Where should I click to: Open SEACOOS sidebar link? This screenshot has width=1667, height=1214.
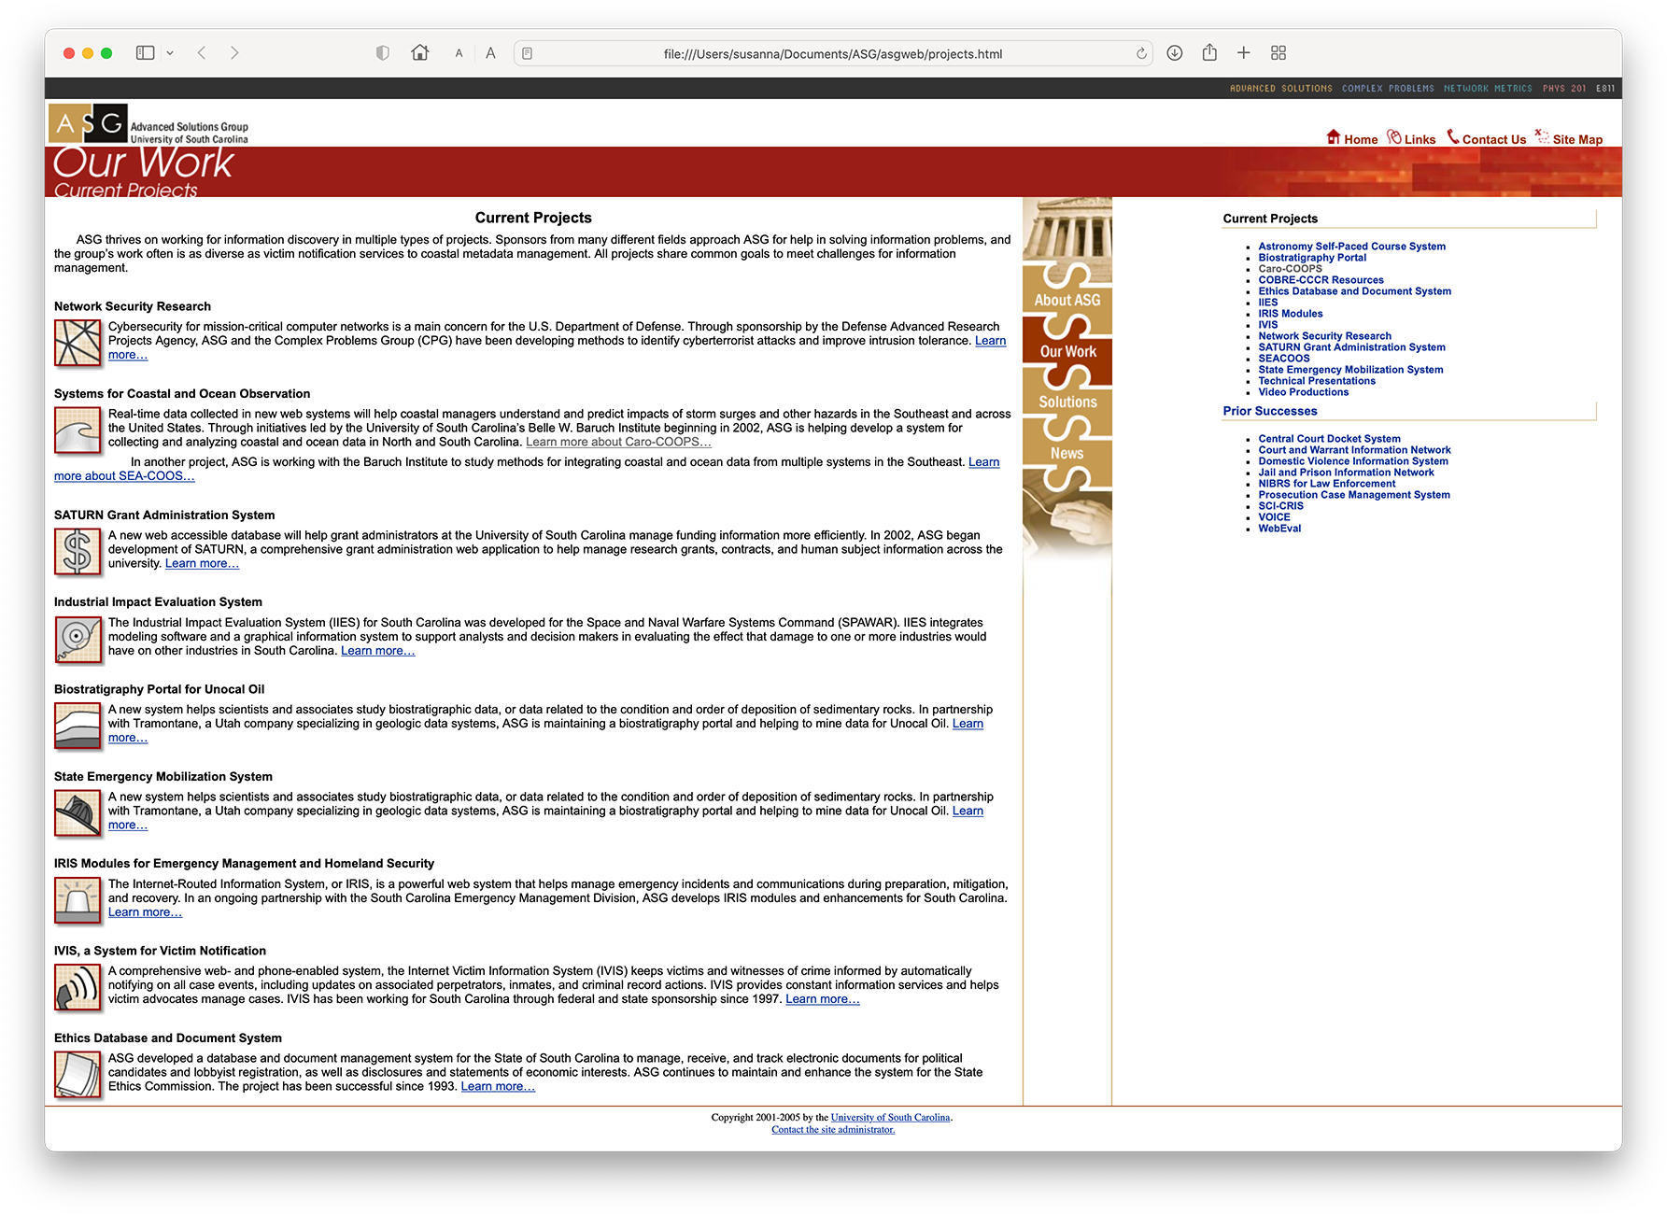pyautogui.click(x=1284, y=359)
